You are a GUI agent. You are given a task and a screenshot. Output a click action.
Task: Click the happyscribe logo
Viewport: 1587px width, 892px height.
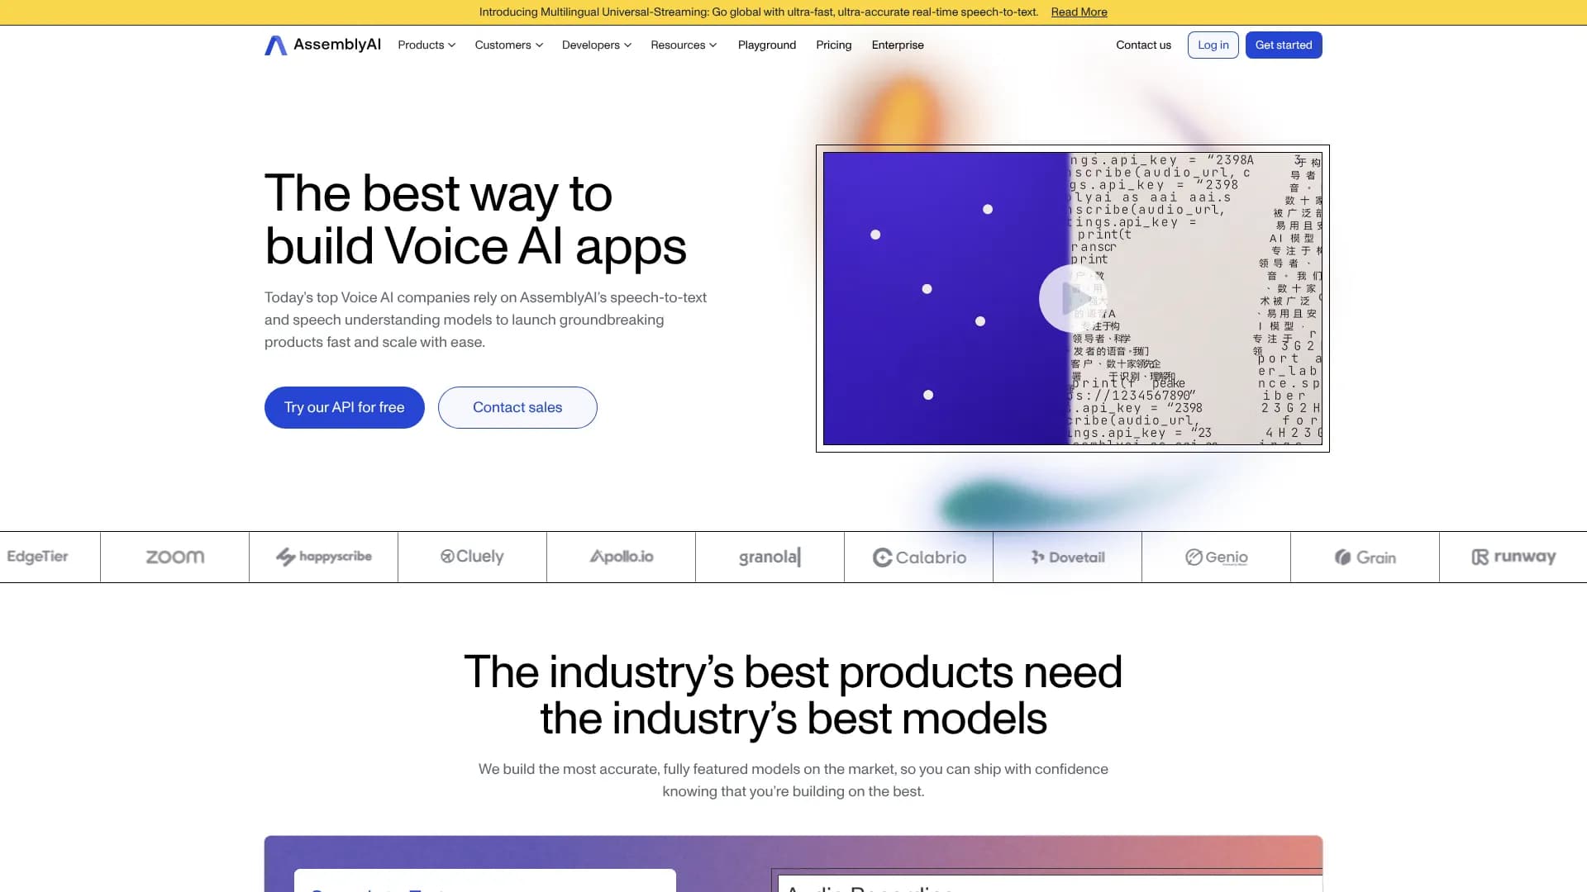point(323,557)
